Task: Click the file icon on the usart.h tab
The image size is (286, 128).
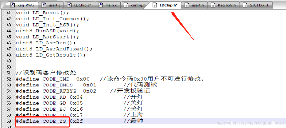Action: tap(187, 5)
